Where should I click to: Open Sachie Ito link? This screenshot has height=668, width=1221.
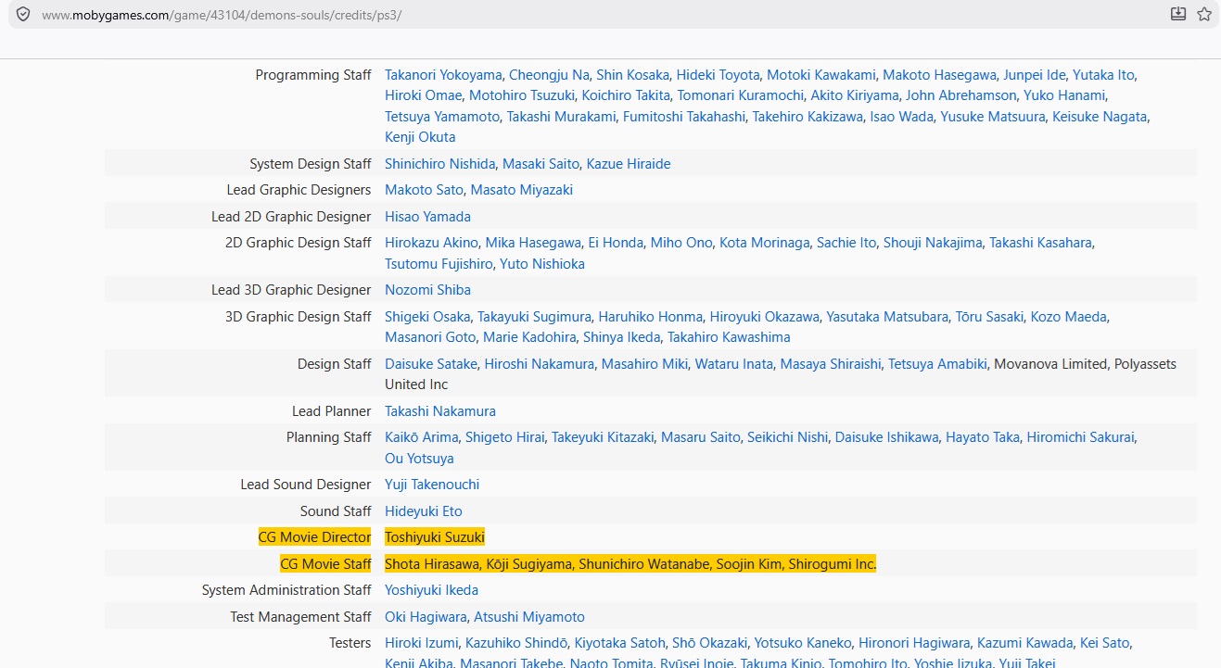846,243
